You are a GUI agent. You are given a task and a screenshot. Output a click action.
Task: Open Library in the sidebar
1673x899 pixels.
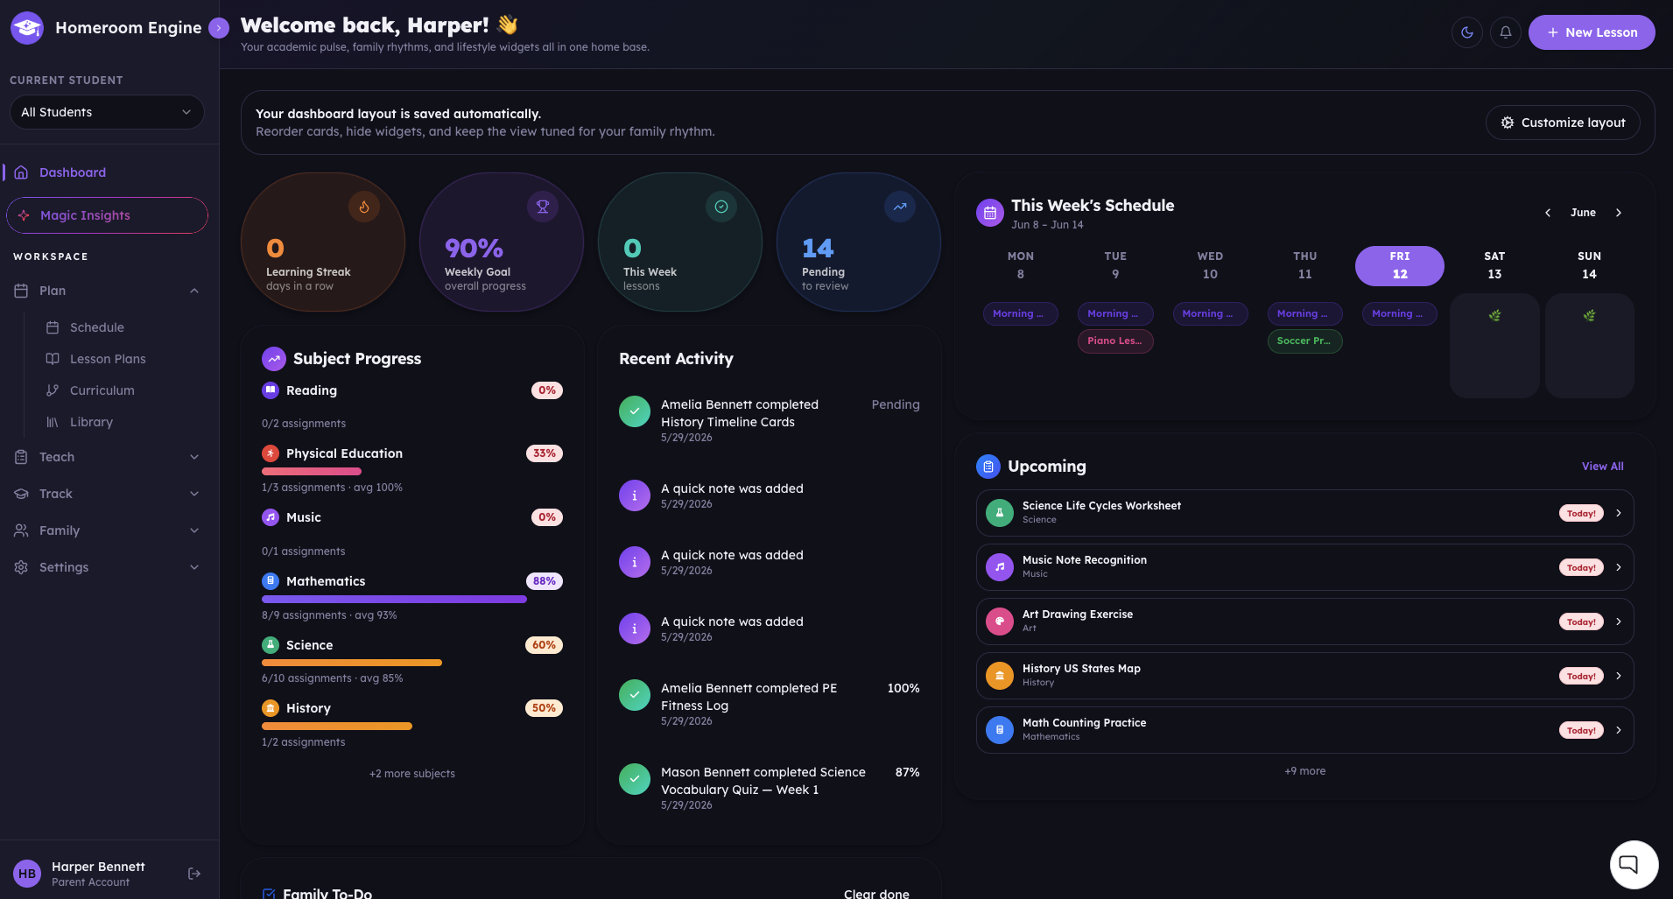(x=91, y=422)
